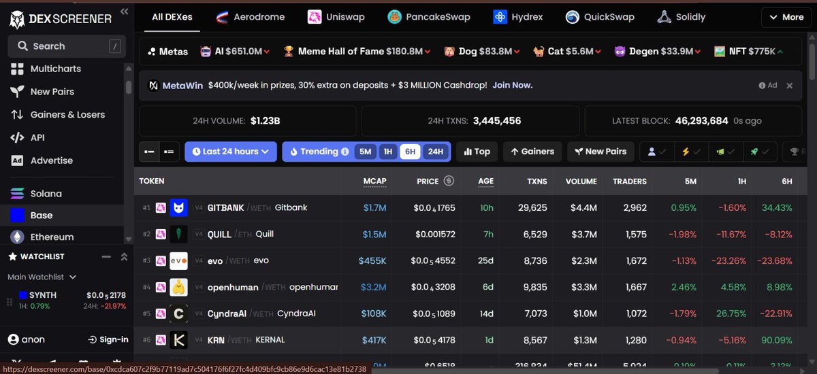817x374 pixels.
Task: Switch to the PancakeSwap tab
Action: 429,17
